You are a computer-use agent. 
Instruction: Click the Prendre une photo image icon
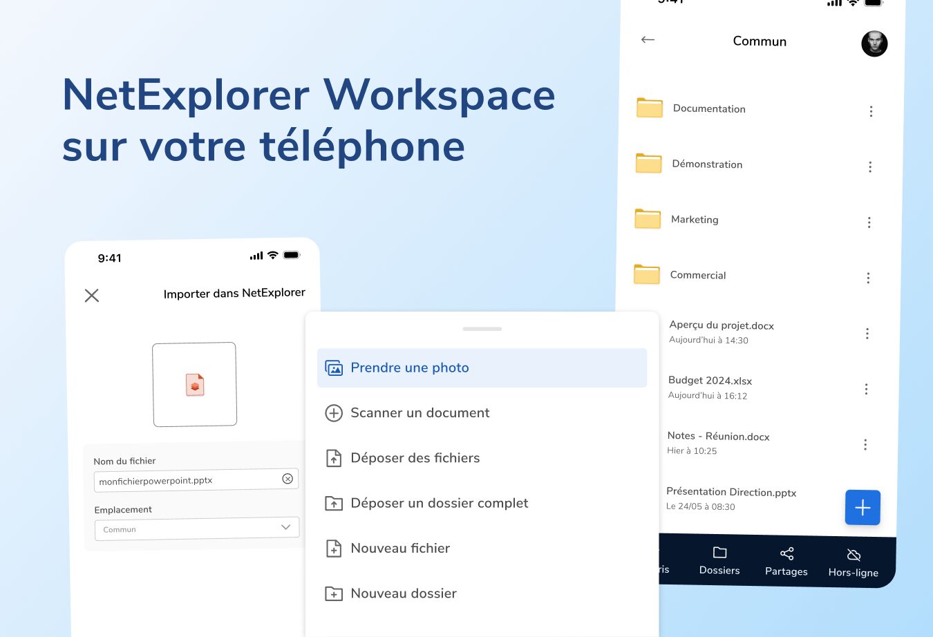pyautogui.click(x=334, y=368)
